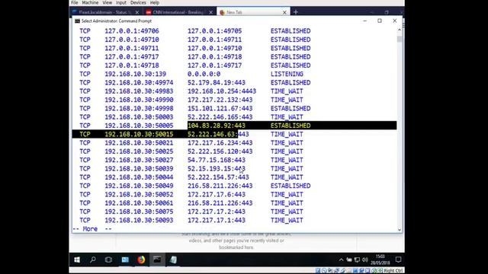The height and width of the screenshot is (274, 488).
Task: Click foreign address 0.0.0.0:0
Action: [x=204, y=74]
